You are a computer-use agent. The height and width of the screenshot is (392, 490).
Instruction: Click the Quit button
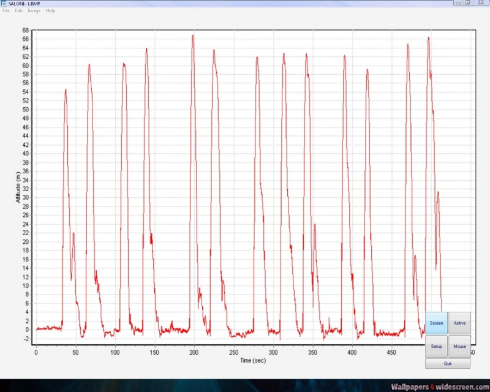(448, 363)
